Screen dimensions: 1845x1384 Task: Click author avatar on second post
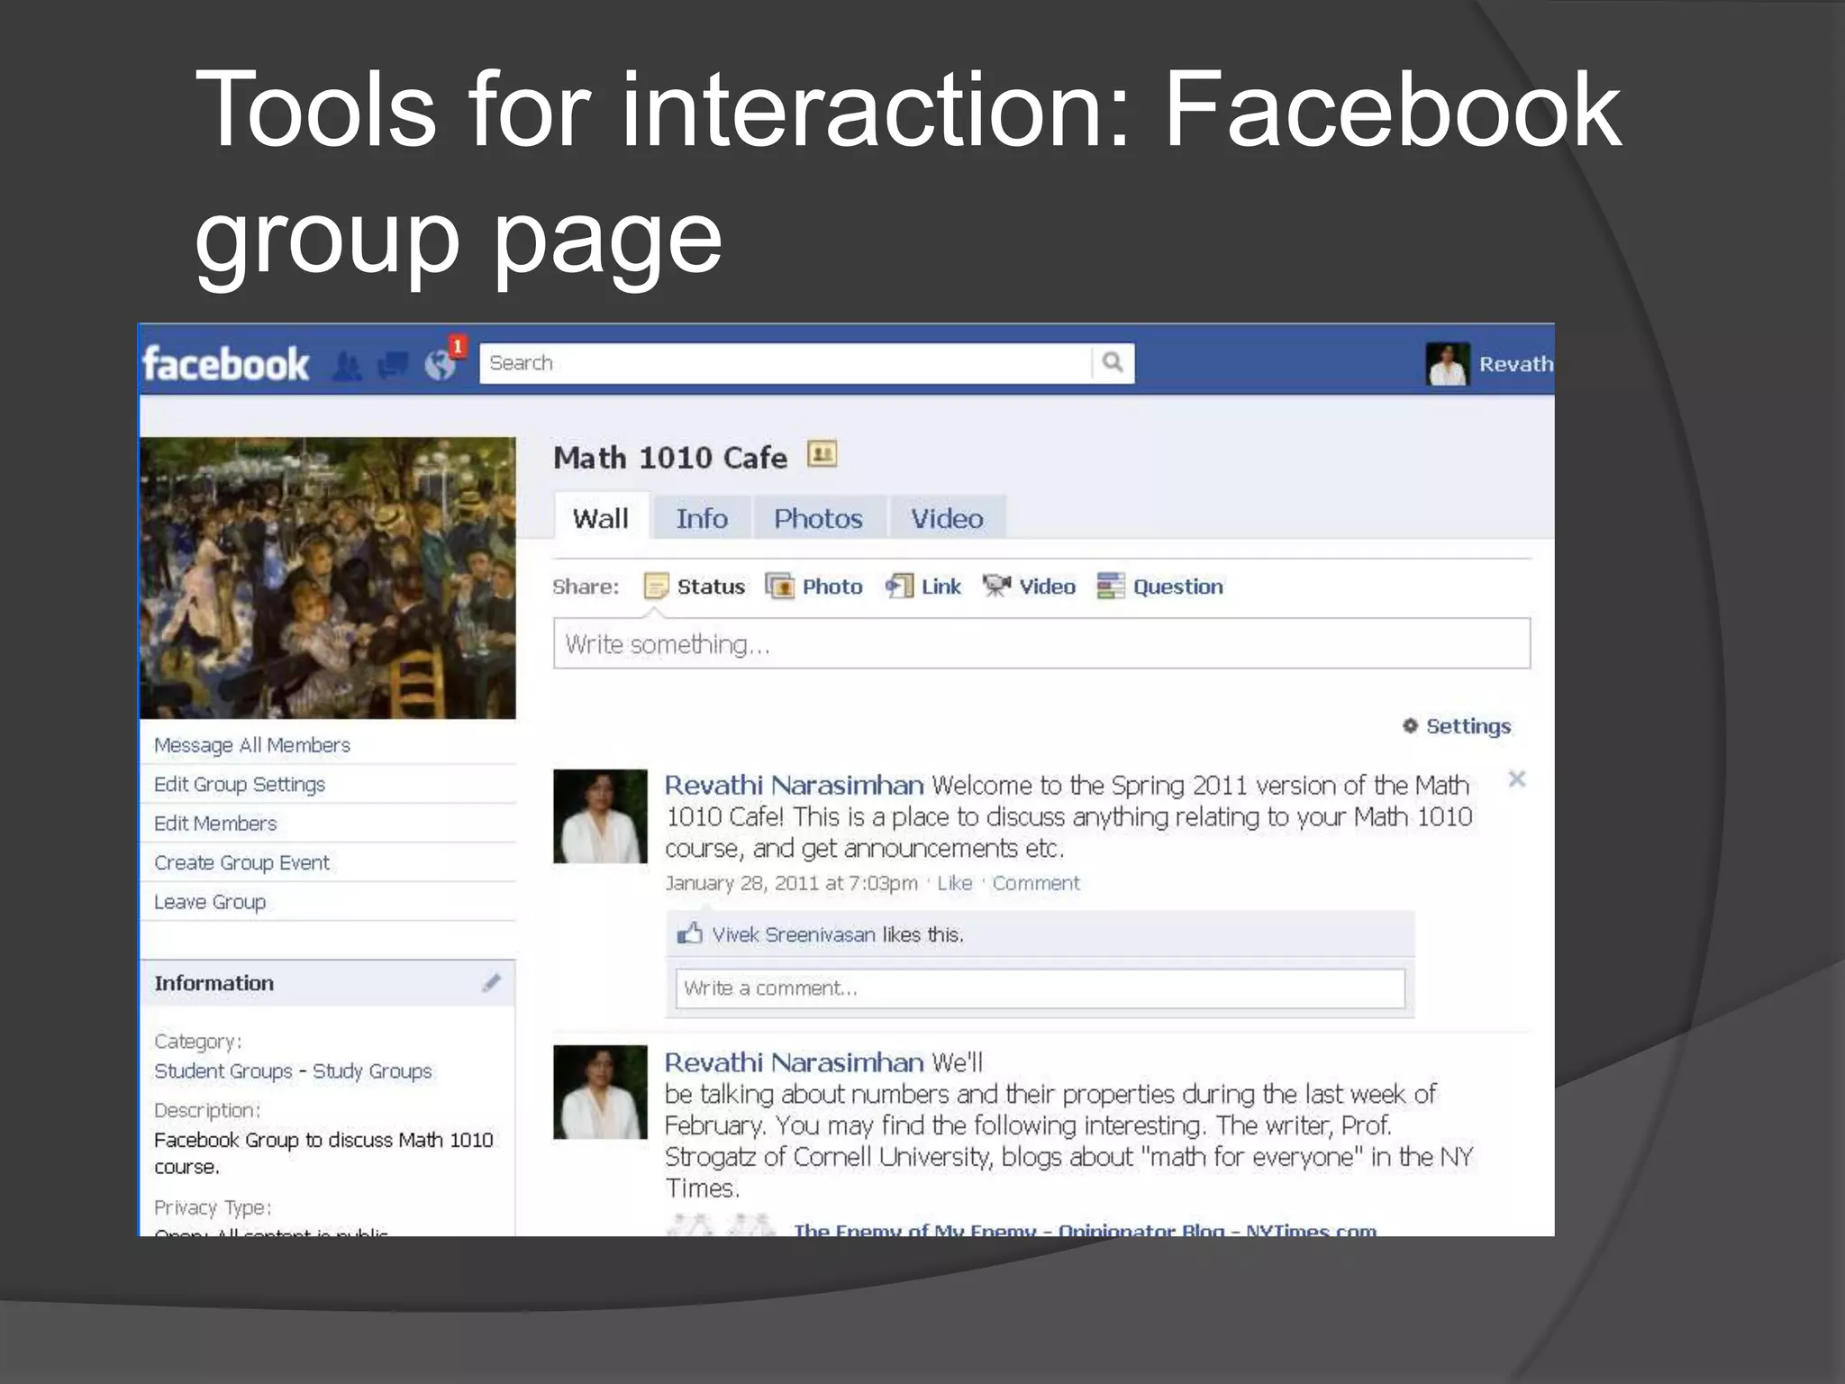[600, 1092]
